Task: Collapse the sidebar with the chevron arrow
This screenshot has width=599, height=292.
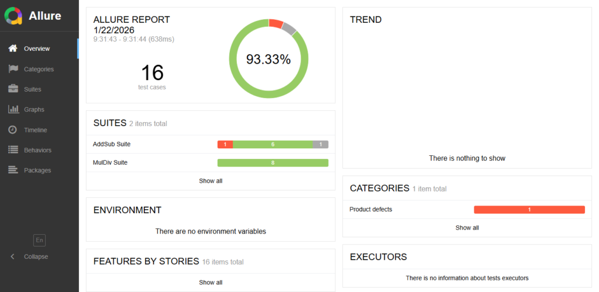Action: tap(13, 256)
